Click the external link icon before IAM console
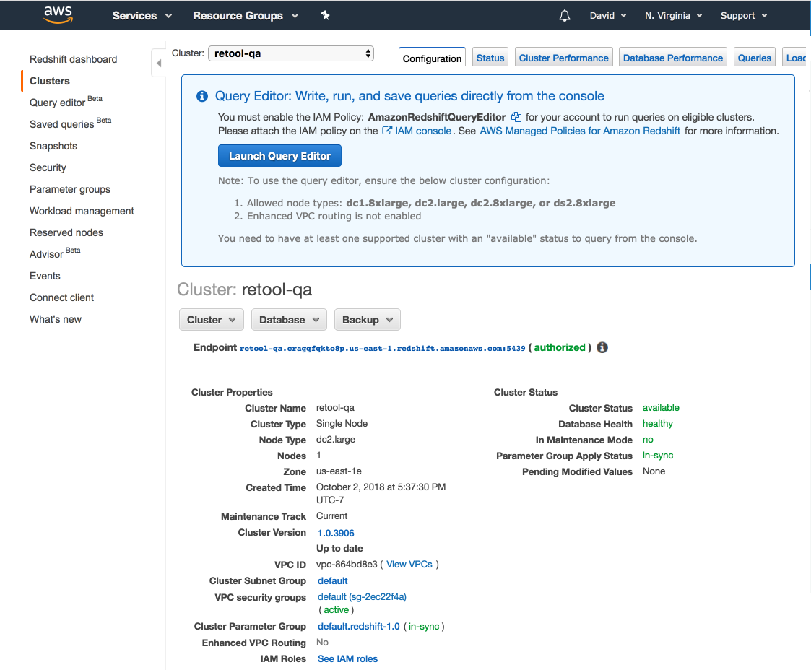This screenshot has height=670, width=811. tap(387, 131)
